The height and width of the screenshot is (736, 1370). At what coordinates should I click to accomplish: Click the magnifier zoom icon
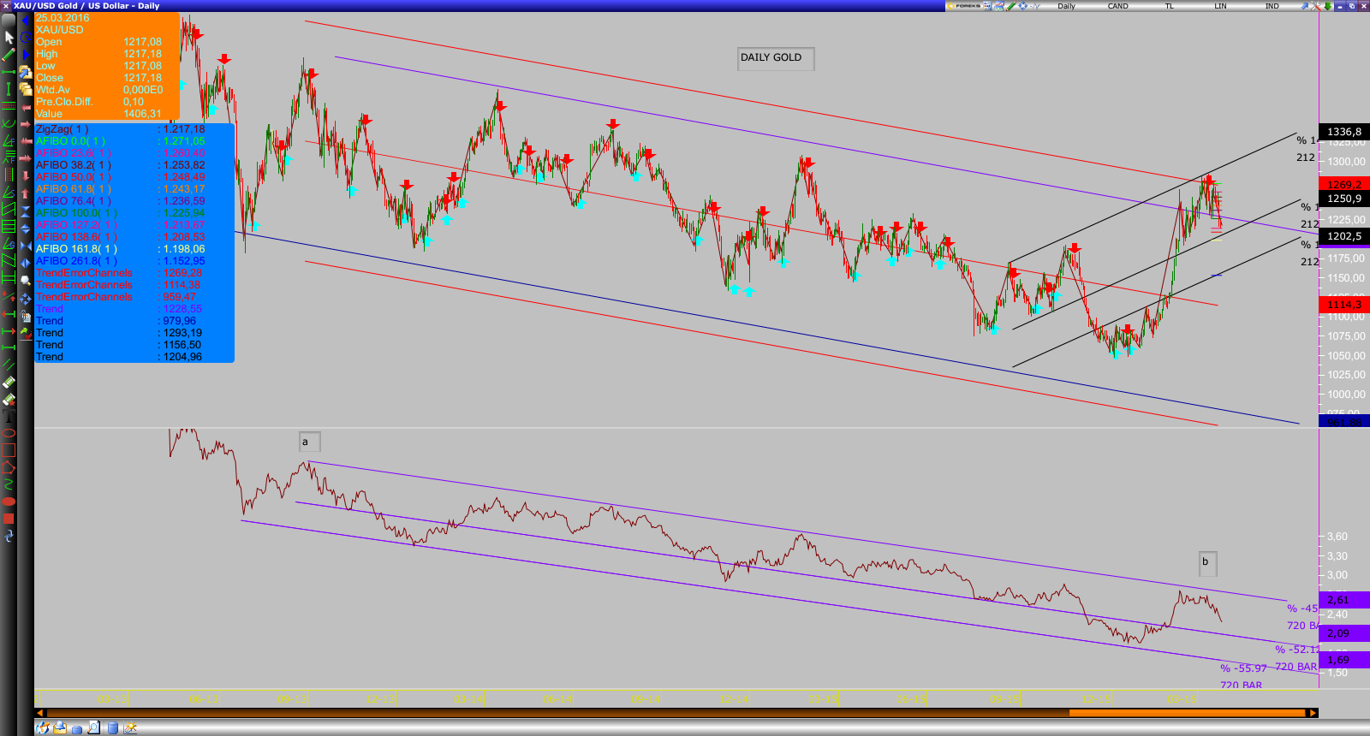(x=26, y=280)
